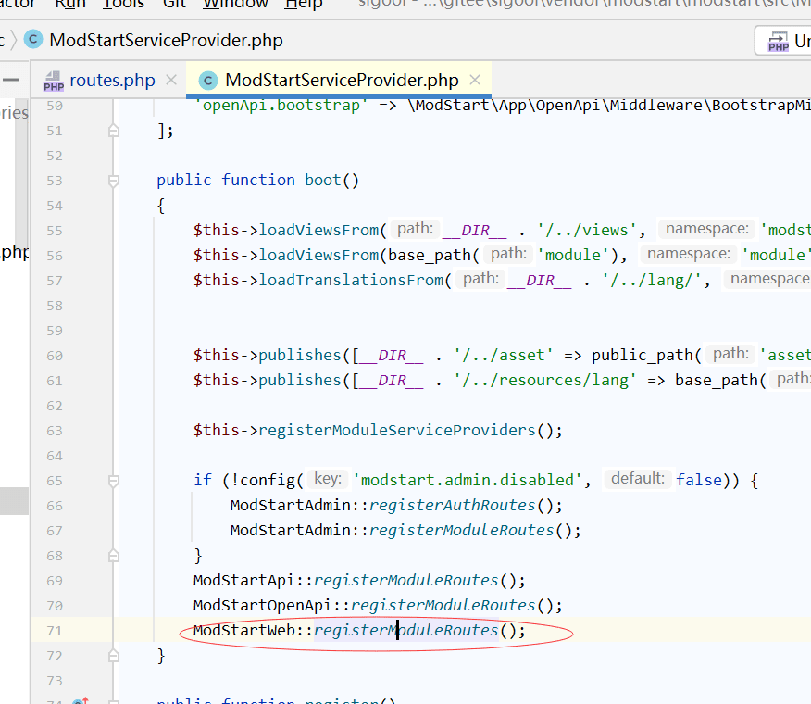Click the '/../asset' string on line 60
Screen dimensions: 811x704
click(504, 355)
